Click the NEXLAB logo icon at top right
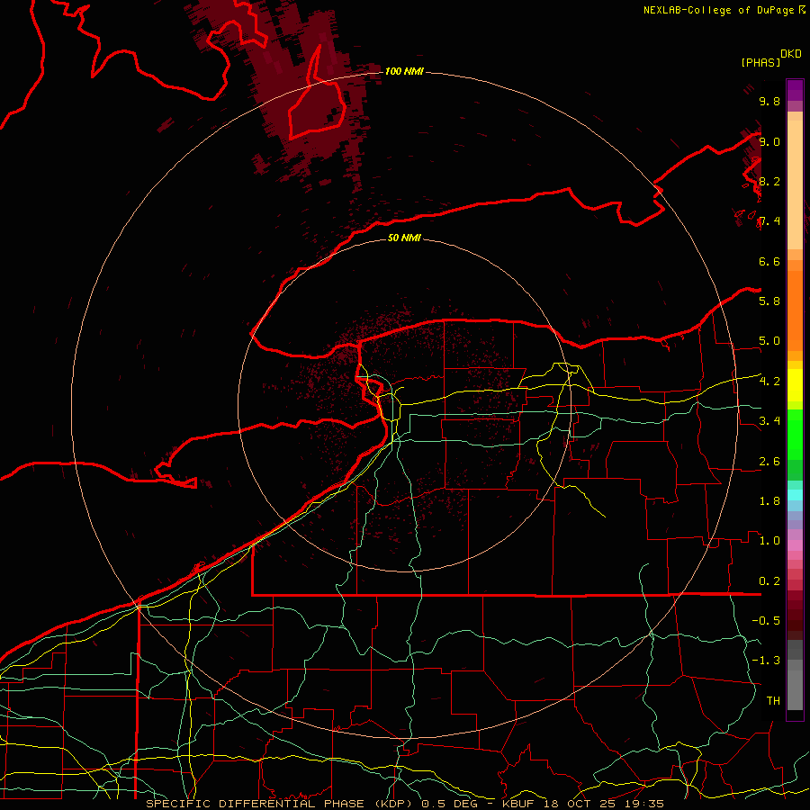 click(x=802, y=10)
